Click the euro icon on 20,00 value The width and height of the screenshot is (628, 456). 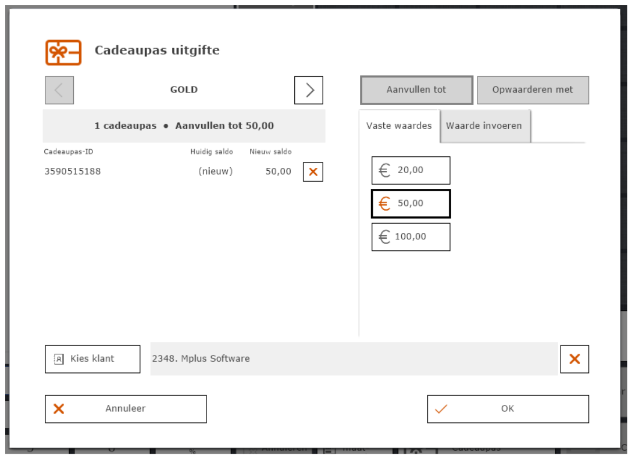tap(384, 170)
